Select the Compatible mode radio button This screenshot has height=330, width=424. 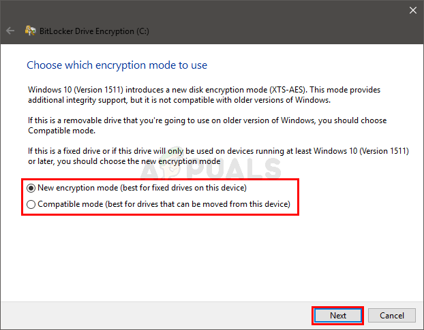(x=31, y=204)
